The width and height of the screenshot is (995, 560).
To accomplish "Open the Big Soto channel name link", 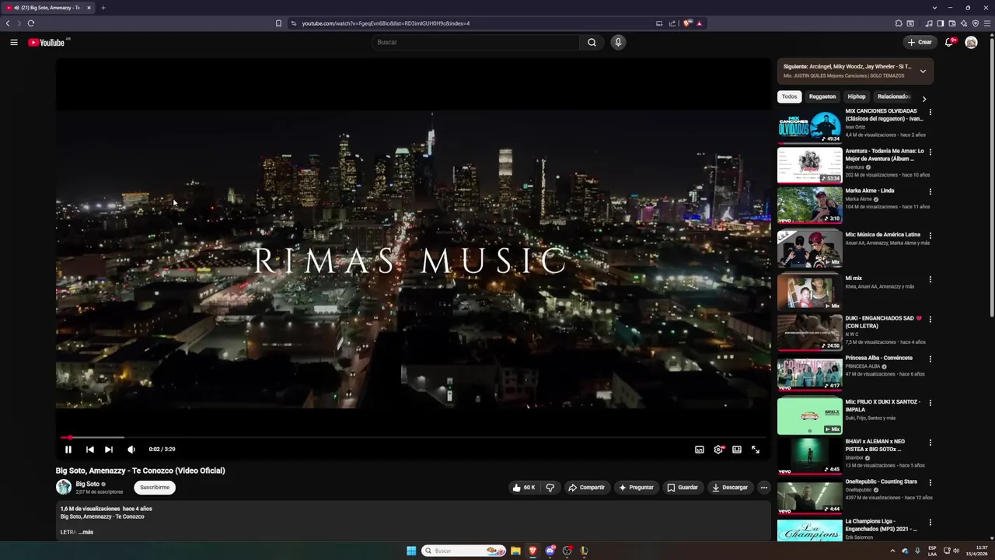I will [x=87, y=484].
